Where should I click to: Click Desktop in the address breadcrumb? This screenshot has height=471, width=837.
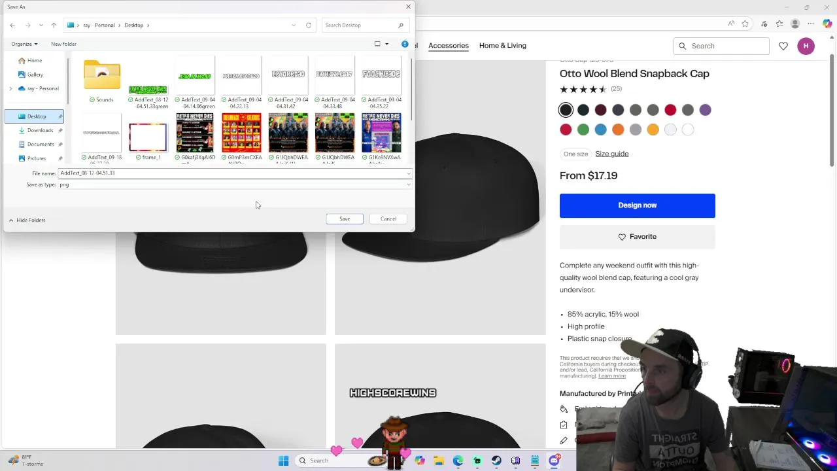133,25
